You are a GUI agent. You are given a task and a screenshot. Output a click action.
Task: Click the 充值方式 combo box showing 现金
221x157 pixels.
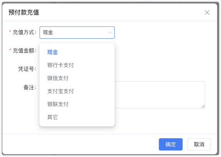[x=77, y=33]
